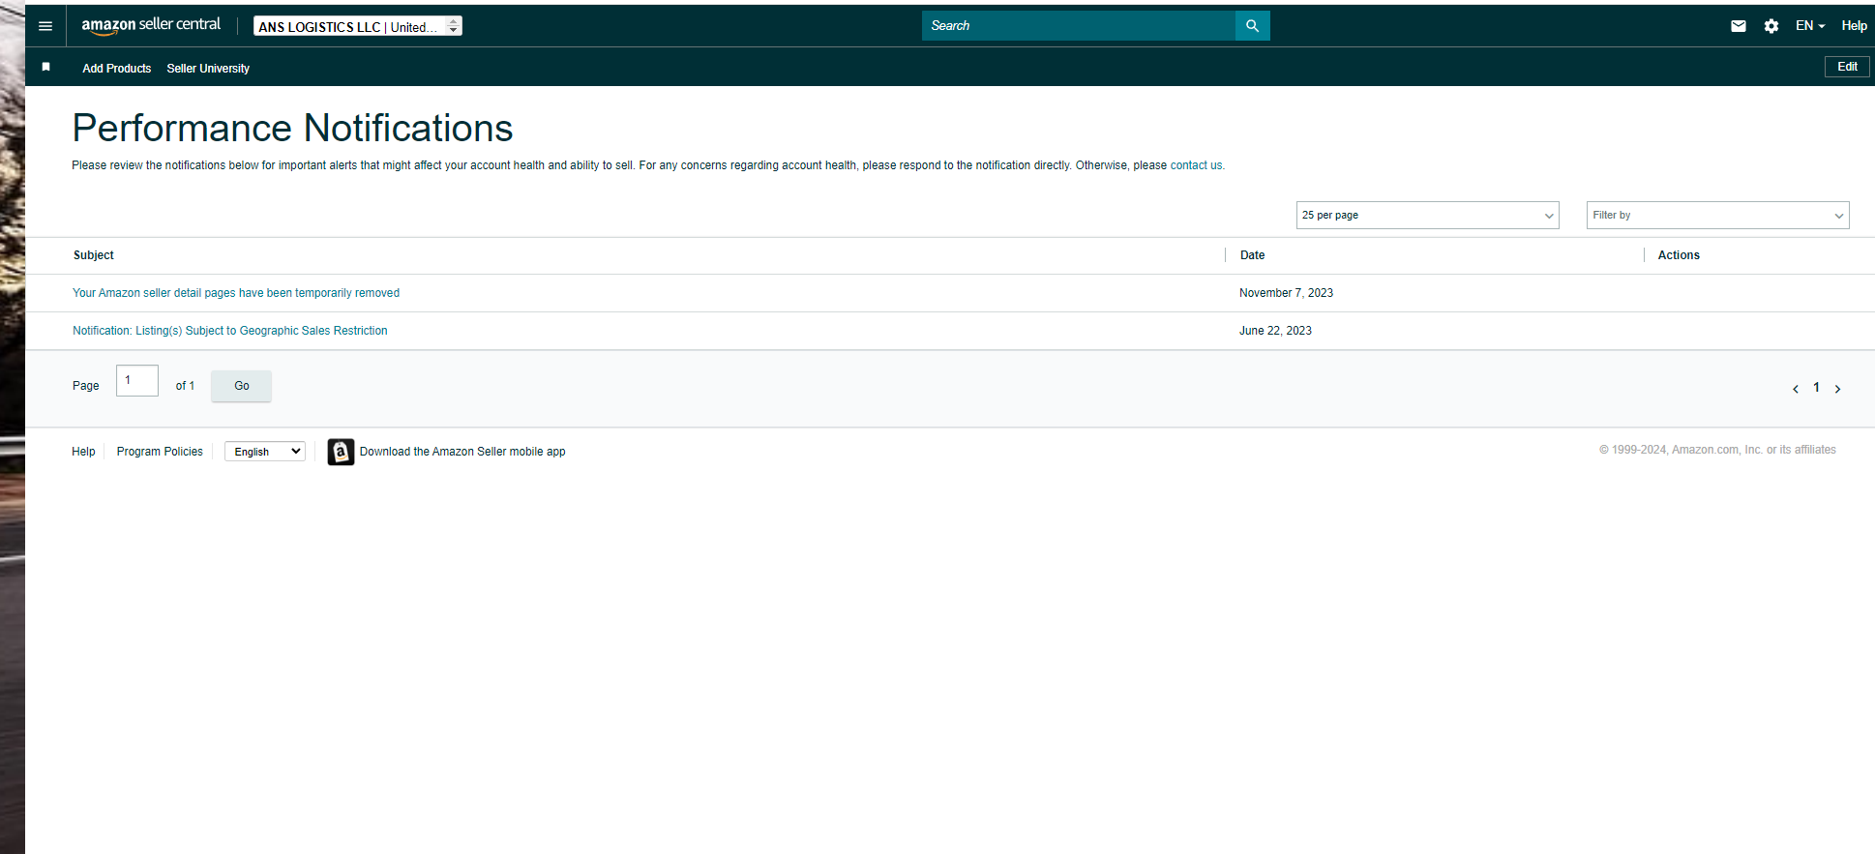Open the hamburger navigation menu
This screenshot has width=1875, height=854.
coord(45,26)
